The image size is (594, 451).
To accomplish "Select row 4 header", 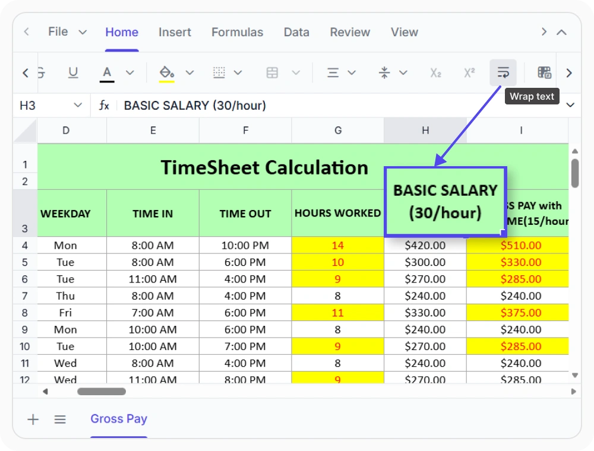I will (25, 245).
